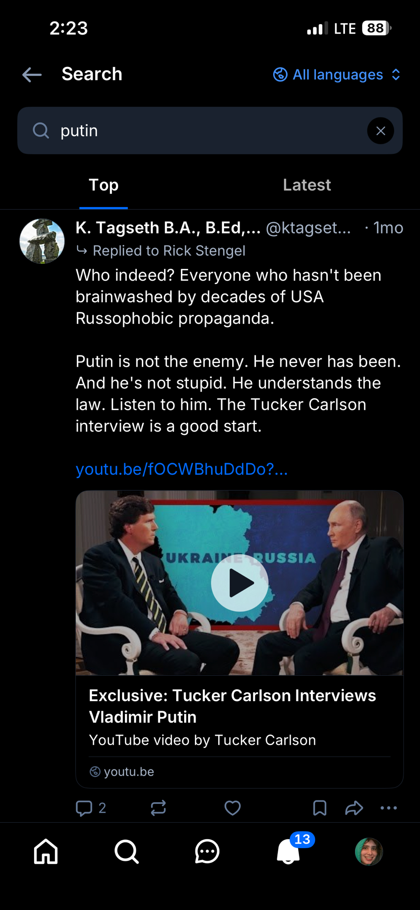View notifications with 13 badge

point(289,851)
